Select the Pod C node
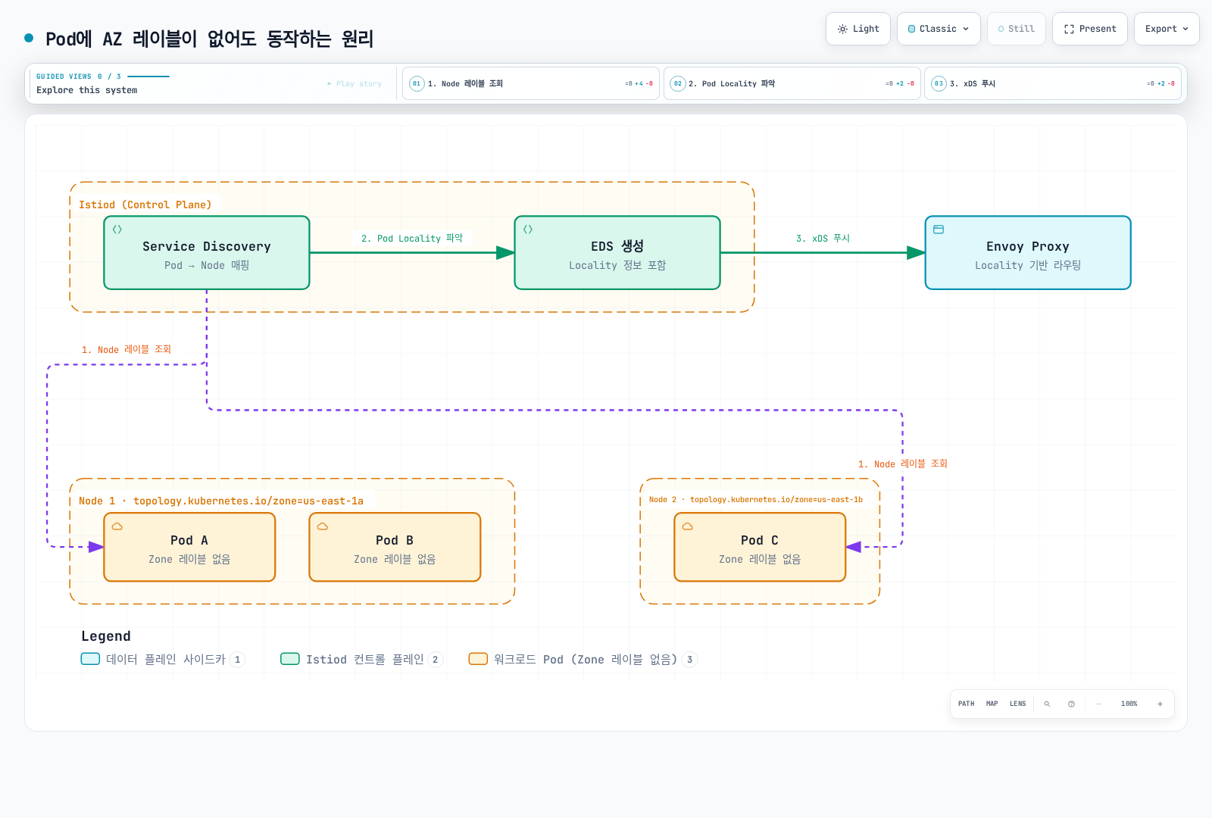This screenshot has width=1212, height=818. (x=760, y=548)
